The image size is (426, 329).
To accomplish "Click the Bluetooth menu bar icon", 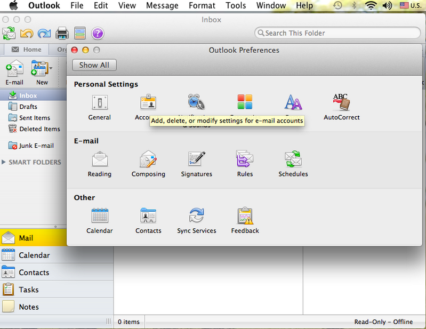I will coord(354,5).
